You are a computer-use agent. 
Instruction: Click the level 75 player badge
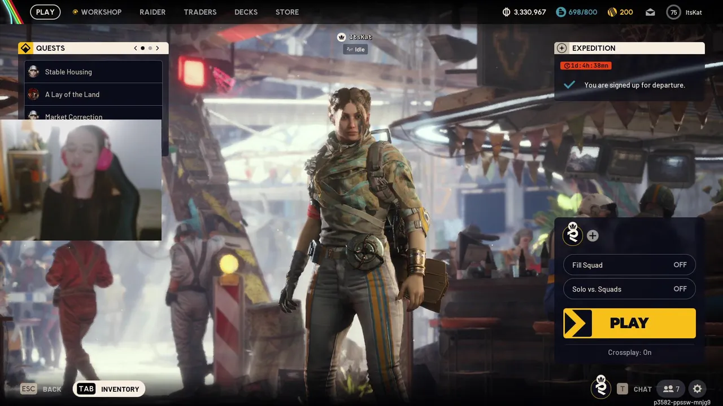pos(673,12)
